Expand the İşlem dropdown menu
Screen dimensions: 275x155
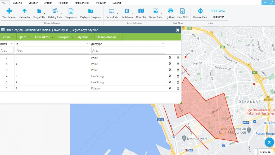click(x=24, y=37)
